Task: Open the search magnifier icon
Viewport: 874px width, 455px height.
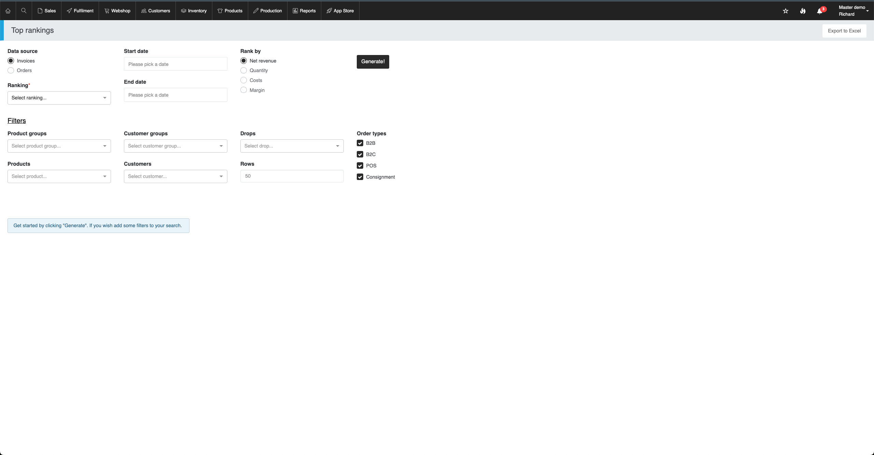Action: point(24,11)
